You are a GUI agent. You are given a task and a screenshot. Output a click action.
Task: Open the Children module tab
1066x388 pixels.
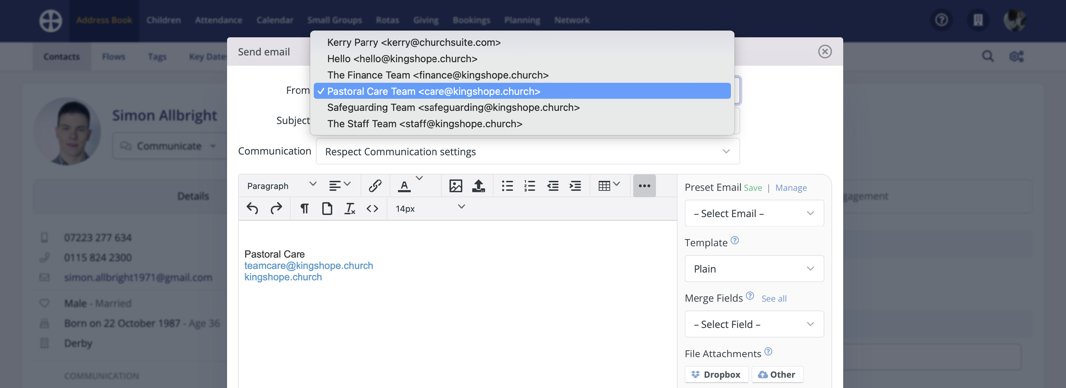click(163, 20)
